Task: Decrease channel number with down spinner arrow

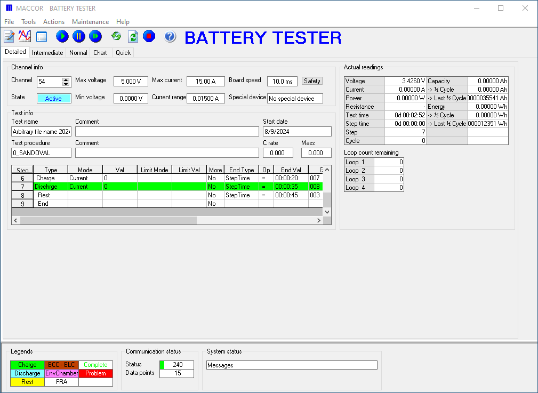Action: click(x=66, y=84)
